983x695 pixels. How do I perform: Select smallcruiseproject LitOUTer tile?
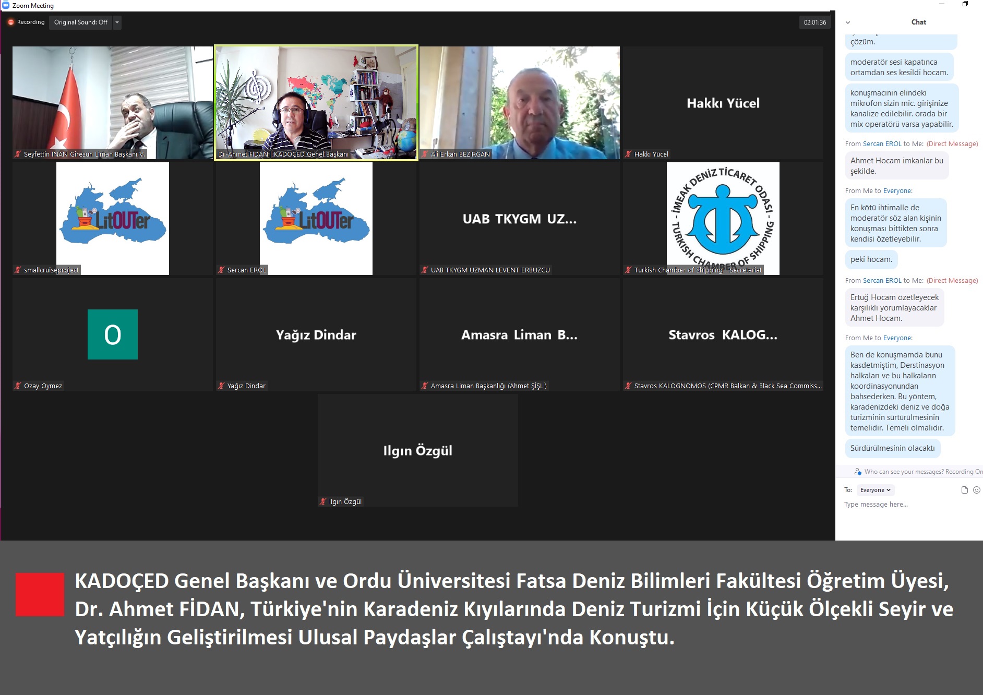[x=113, y=219]
